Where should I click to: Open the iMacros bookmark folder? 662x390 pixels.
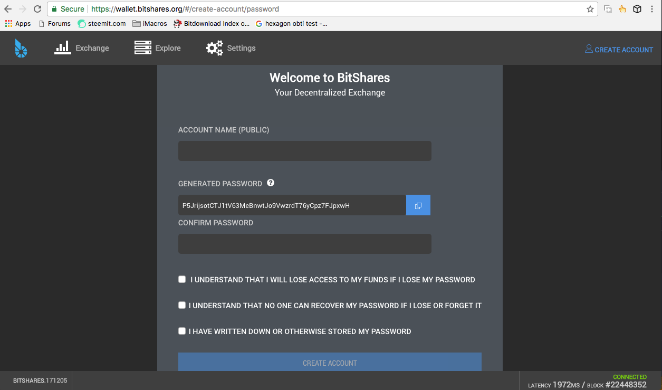pos(150,23)
